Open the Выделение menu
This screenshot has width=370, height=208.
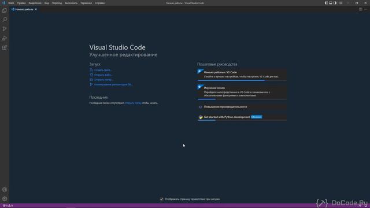[x=35, y=3]
